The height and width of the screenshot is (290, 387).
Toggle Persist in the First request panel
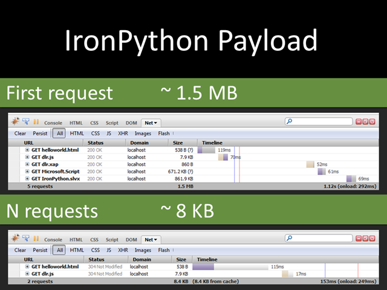pyautogui.click(x=40, y=134)
